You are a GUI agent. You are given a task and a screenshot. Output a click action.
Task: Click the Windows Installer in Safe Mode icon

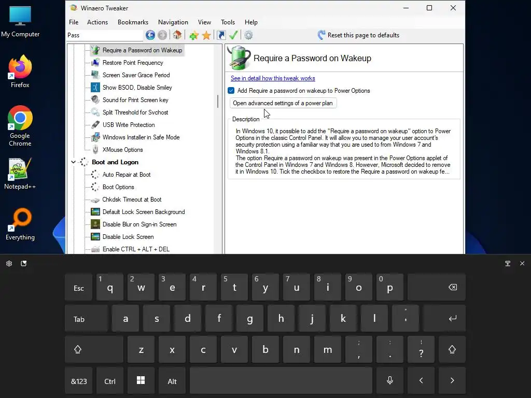click(95, 137)
